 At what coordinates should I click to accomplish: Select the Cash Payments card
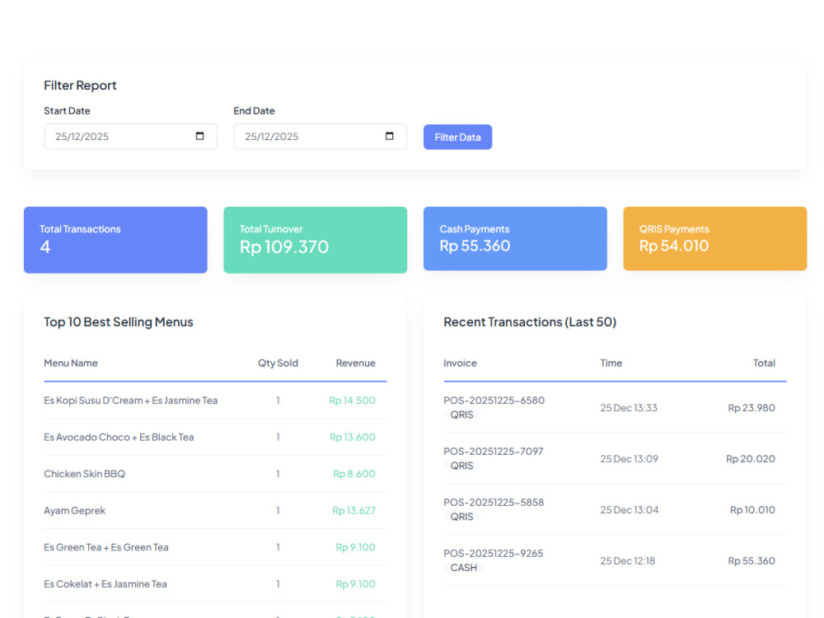tap(515, 239)
